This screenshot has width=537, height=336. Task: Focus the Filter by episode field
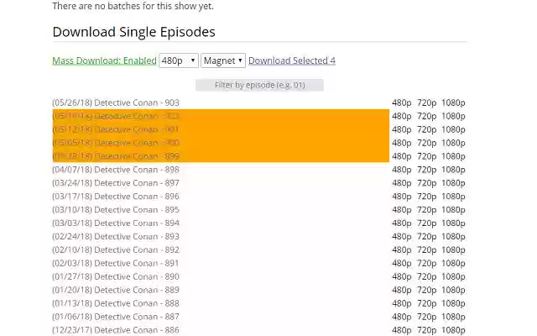point(259,85)
